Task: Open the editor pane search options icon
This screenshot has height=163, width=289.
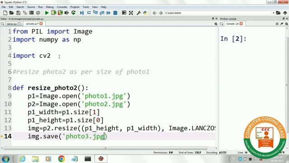Action: [x=216, y=24]
